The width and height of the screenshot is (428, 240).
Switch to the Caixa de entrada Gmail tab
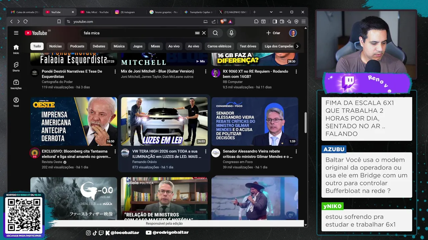tap(25, 12)
